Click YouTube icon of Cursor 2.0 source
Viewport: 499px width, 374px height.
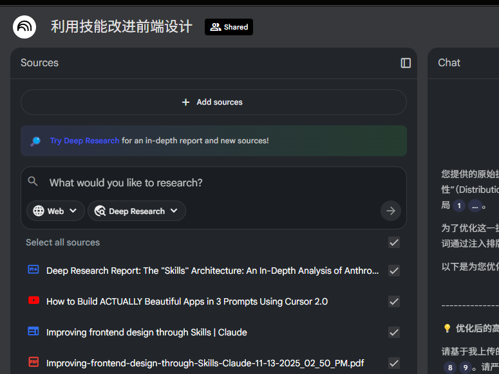coord(33,300)
